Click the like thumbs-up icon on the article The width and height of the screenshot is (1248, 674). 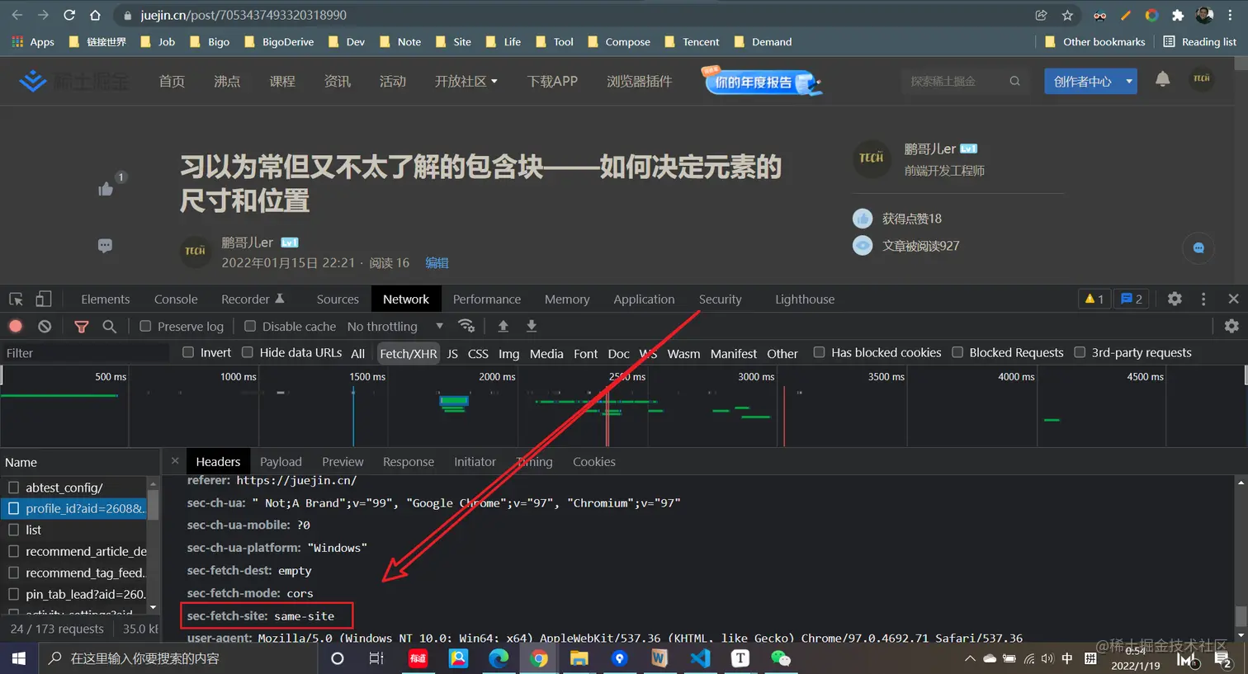pos(106,189)
